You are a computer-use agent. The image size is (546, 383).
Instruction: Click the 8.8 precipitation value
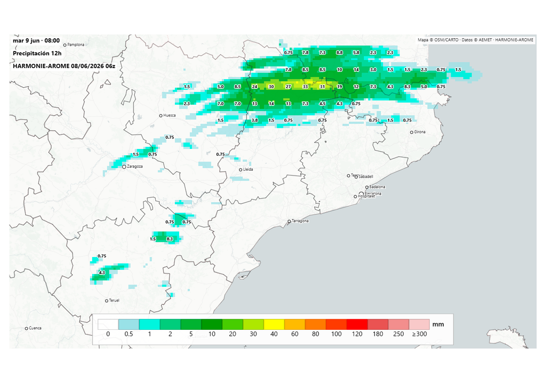point(340,53)
